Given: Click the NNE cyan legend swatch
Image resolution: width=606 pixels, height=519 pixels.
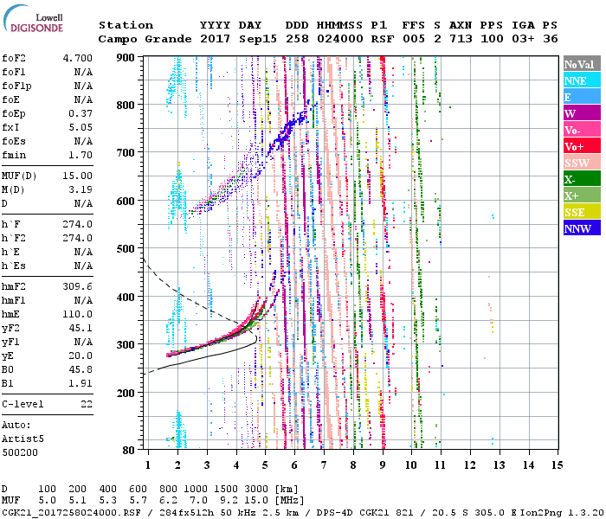Looking at the screenshot, I should click(581, 80).
